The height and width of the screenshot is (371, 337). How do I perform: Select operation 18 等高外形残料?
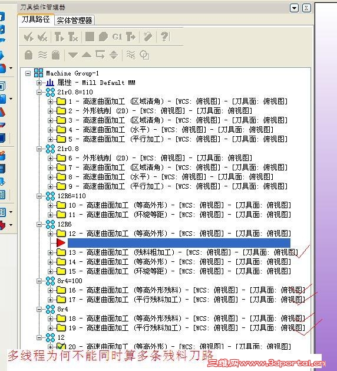click(x=187, y=319)
